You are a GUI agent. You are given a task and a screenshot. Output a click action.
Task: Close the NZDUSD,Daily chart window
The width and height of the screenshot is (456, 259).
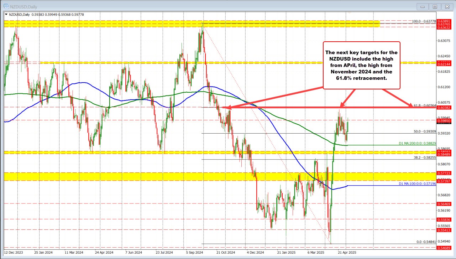coord(446,6)
